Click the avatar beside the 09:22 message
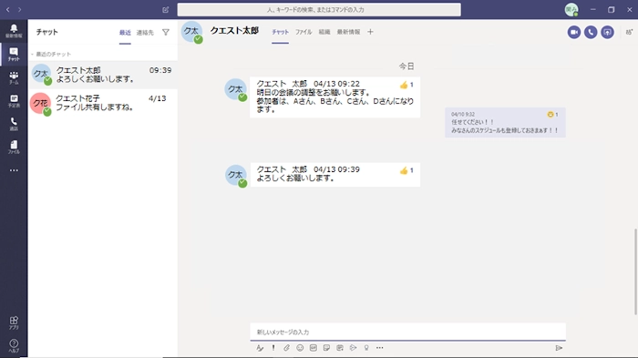The image size is (638, 358). pos(236,89)
